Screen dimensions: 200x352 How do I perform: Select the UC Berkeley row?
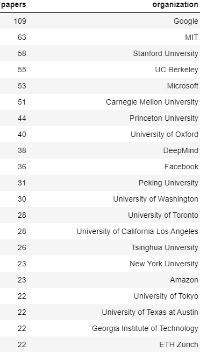pos(100,70)
